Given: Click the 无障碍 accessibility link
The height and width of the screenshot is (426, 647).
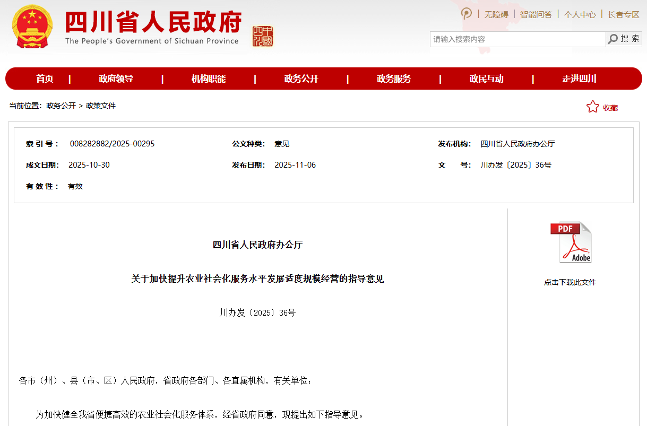Looking at the screenshot, I should tap(496, 14).
